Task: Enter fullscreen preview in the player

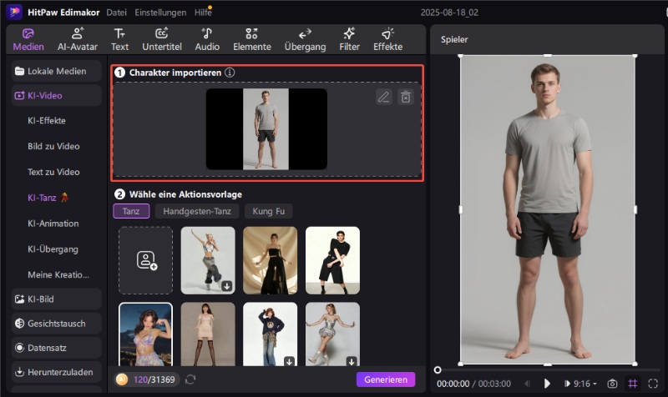Action: point(653,384)
